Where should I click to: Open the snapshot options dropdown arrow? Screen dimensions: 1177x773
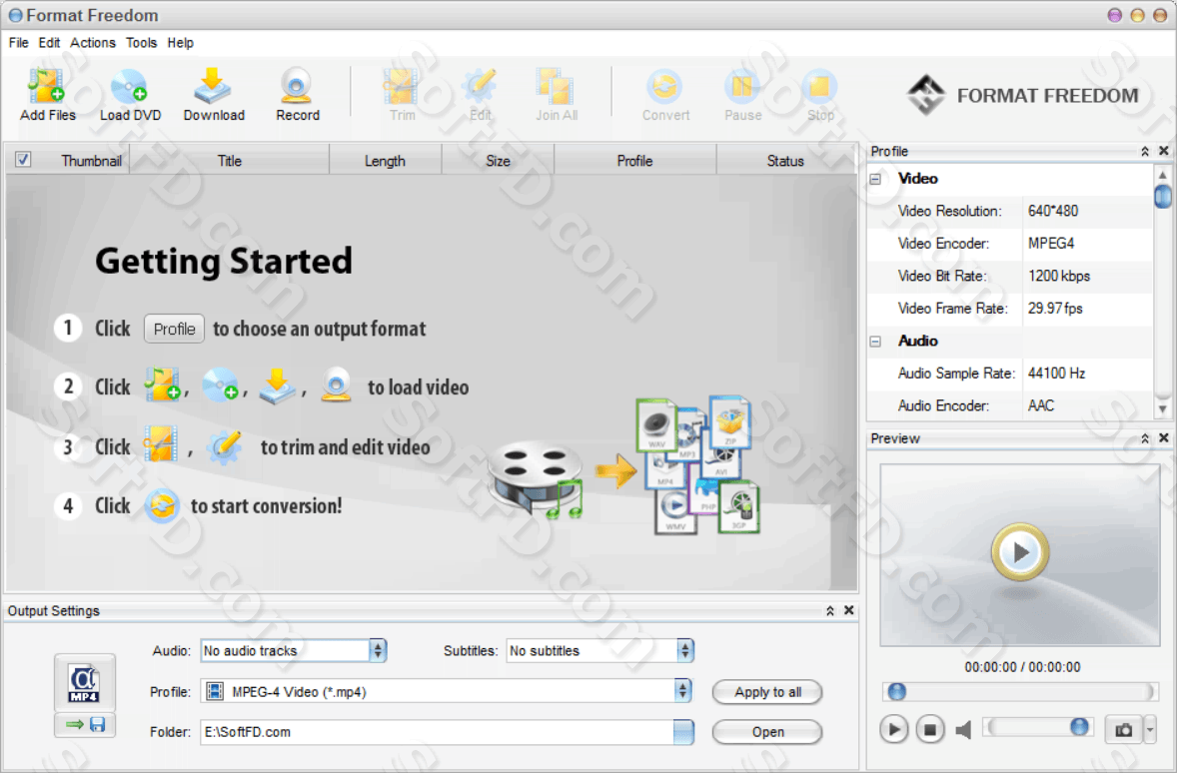1150,729
